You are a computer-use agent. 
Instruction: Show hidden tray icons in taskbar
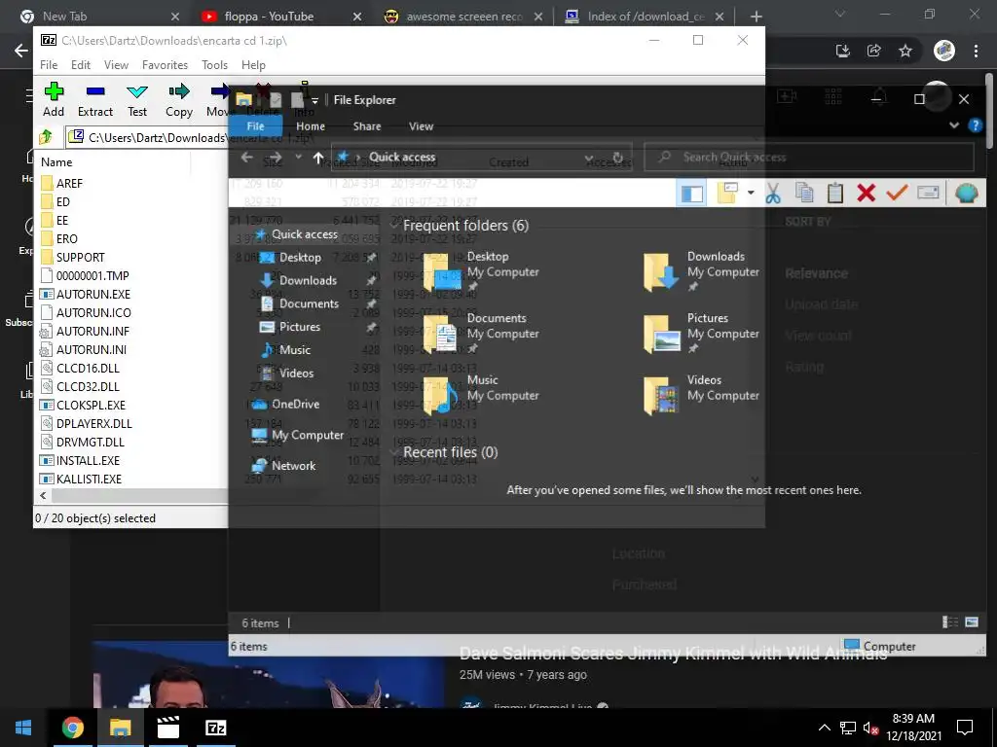(x=824, y=728)
